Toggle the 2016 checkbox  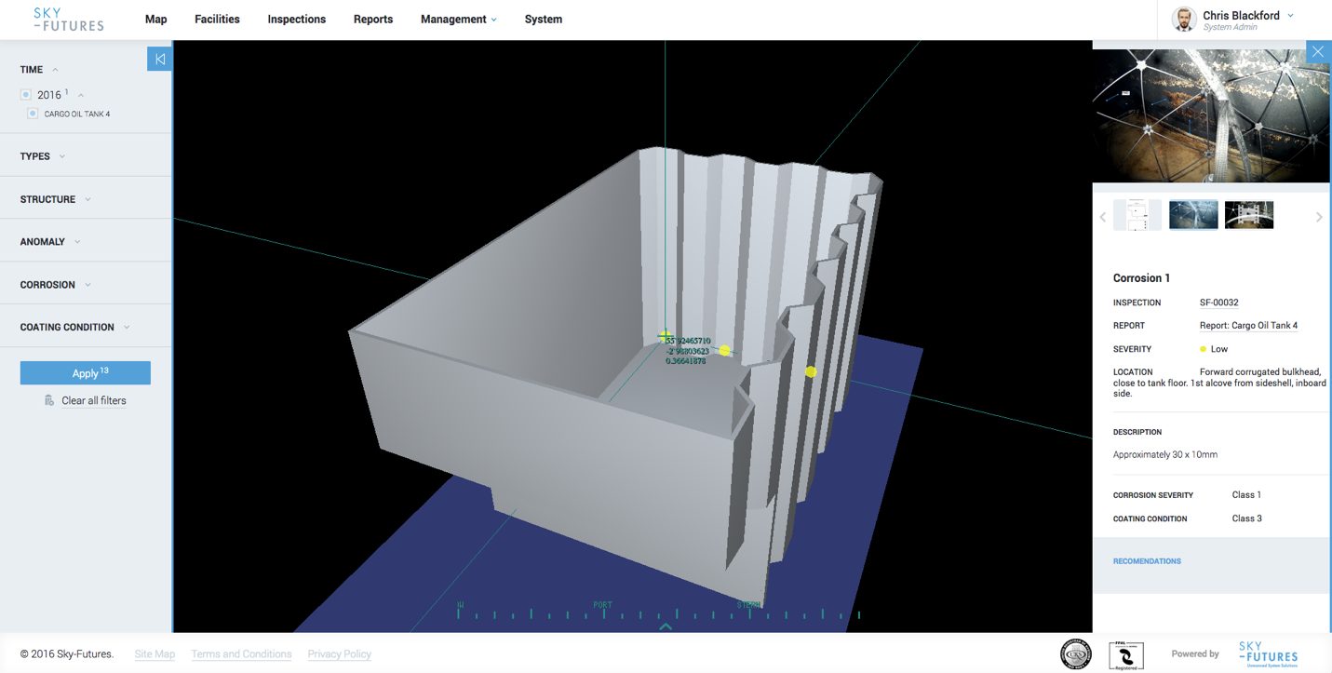point(26,95)
